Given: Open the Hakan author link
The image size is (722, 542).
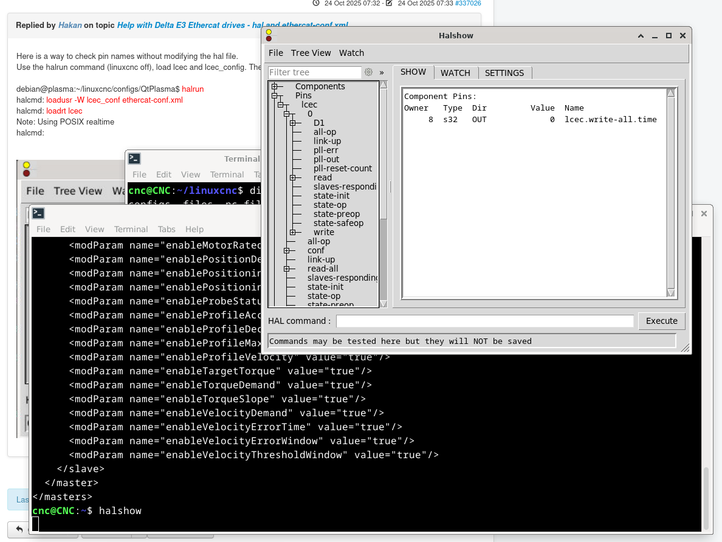Looking at the screenshot, I should 69,25.
